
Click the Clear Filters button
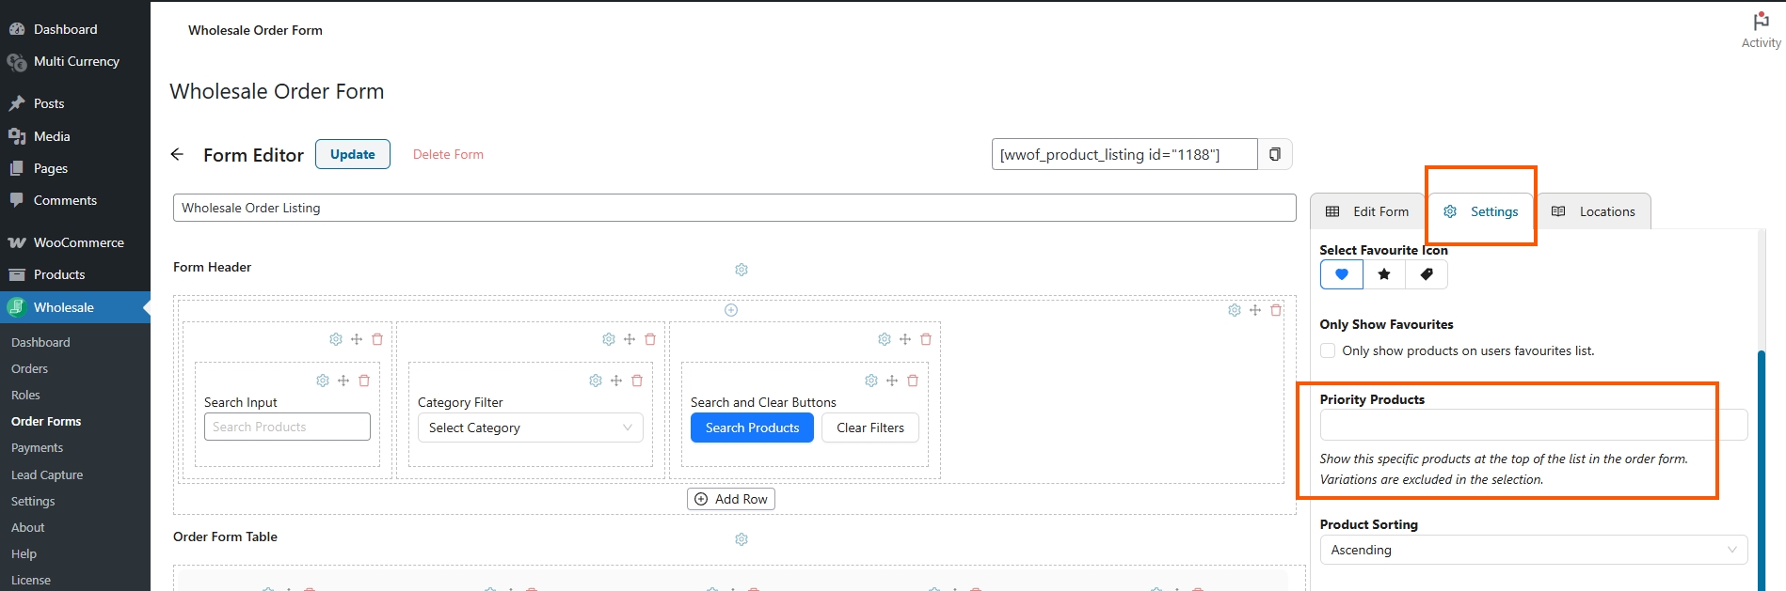pos(870,428)
